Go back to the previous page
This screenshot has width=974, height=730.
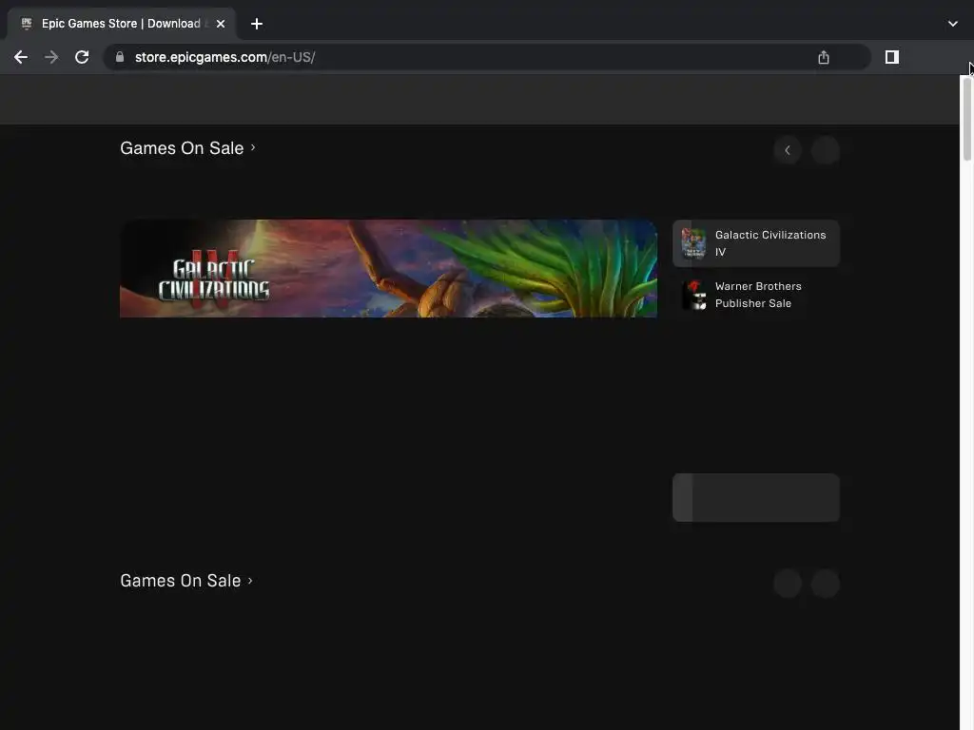(21, 57)
